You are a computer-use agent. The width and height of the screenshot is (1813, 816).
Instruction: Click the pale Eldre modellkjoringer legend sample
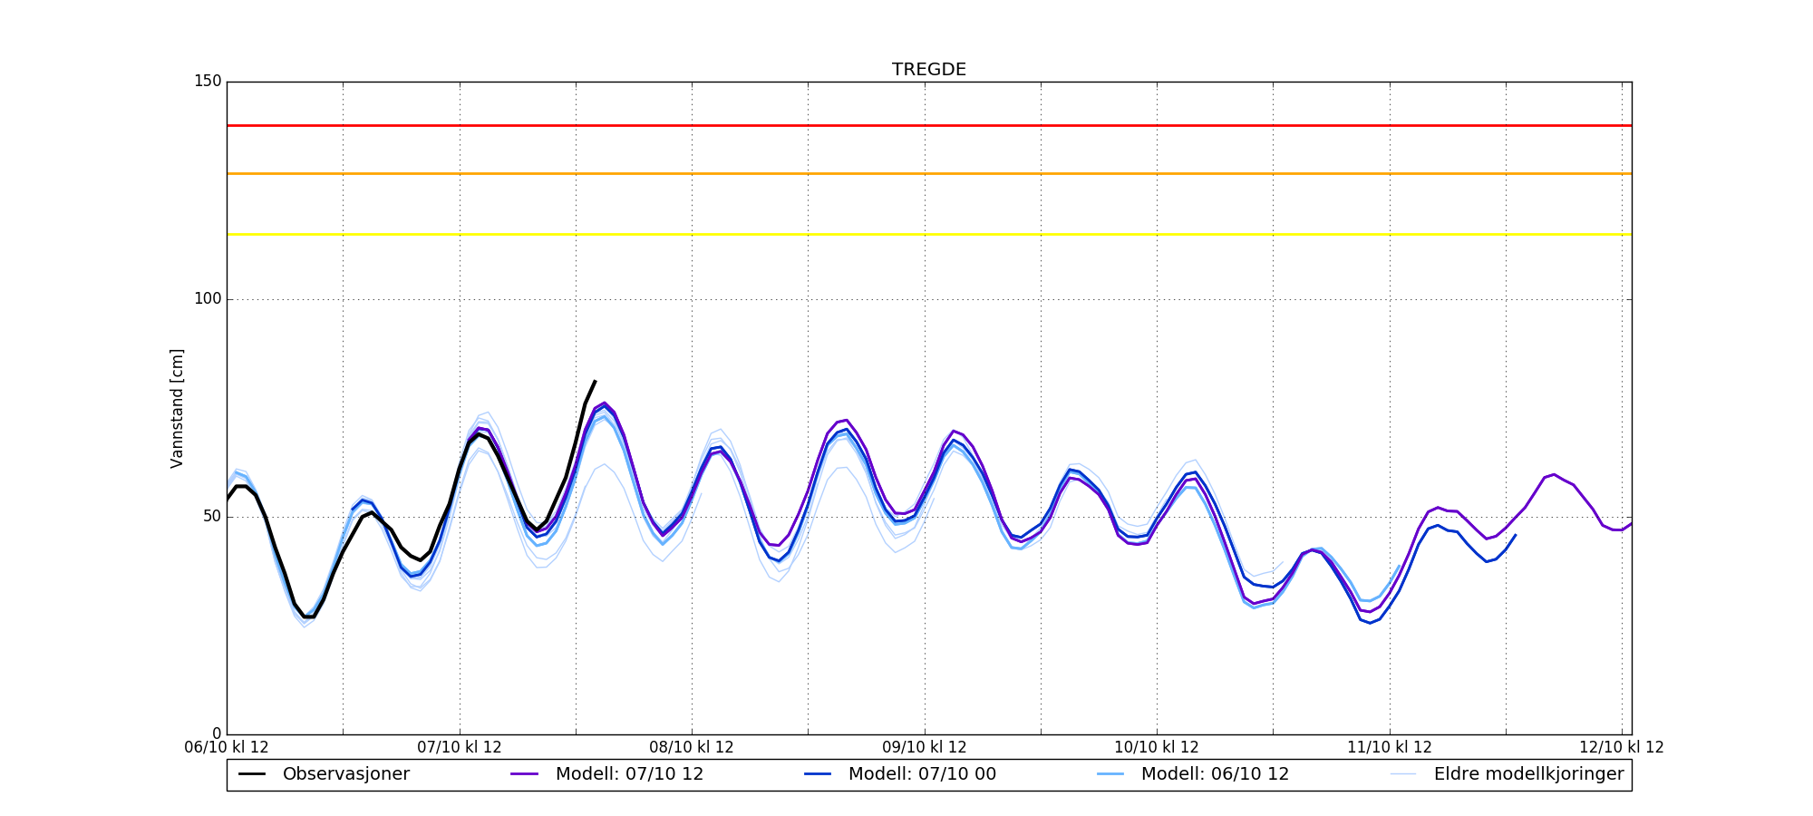1404,774
